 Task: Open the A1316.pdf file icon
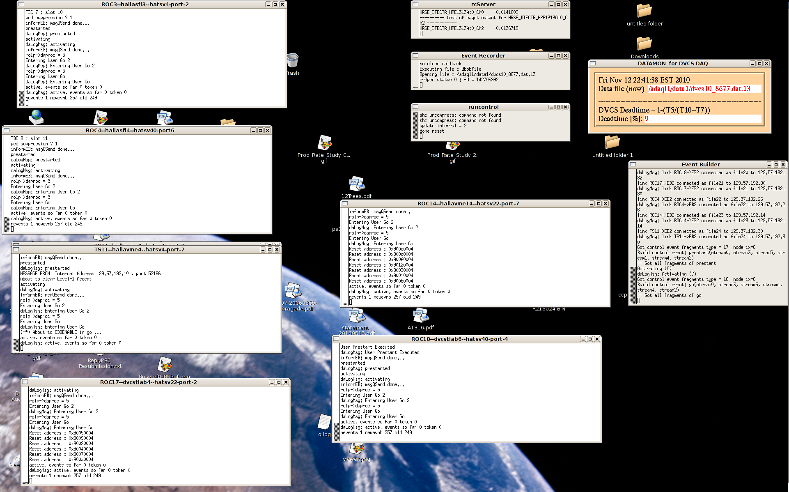click(420, 315)
